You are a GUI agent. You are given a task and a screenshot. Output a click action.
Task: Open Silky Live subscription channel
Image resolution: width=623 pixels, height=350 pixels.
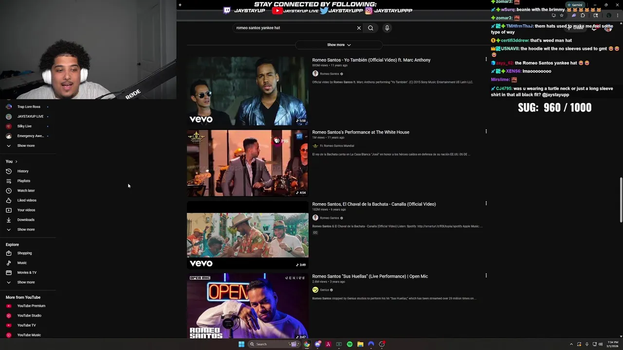24,126
